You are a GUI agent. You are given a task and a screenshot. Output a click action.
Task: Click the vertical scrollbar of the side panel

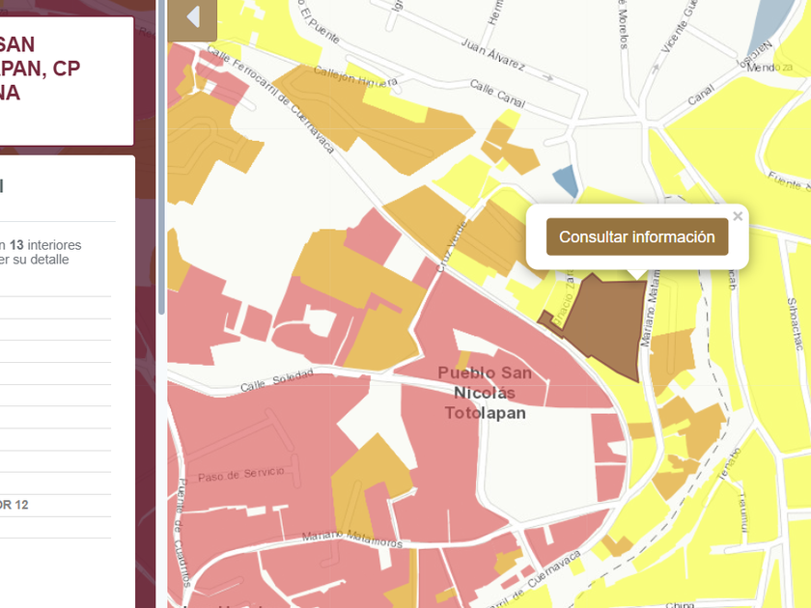pos(161,155)
